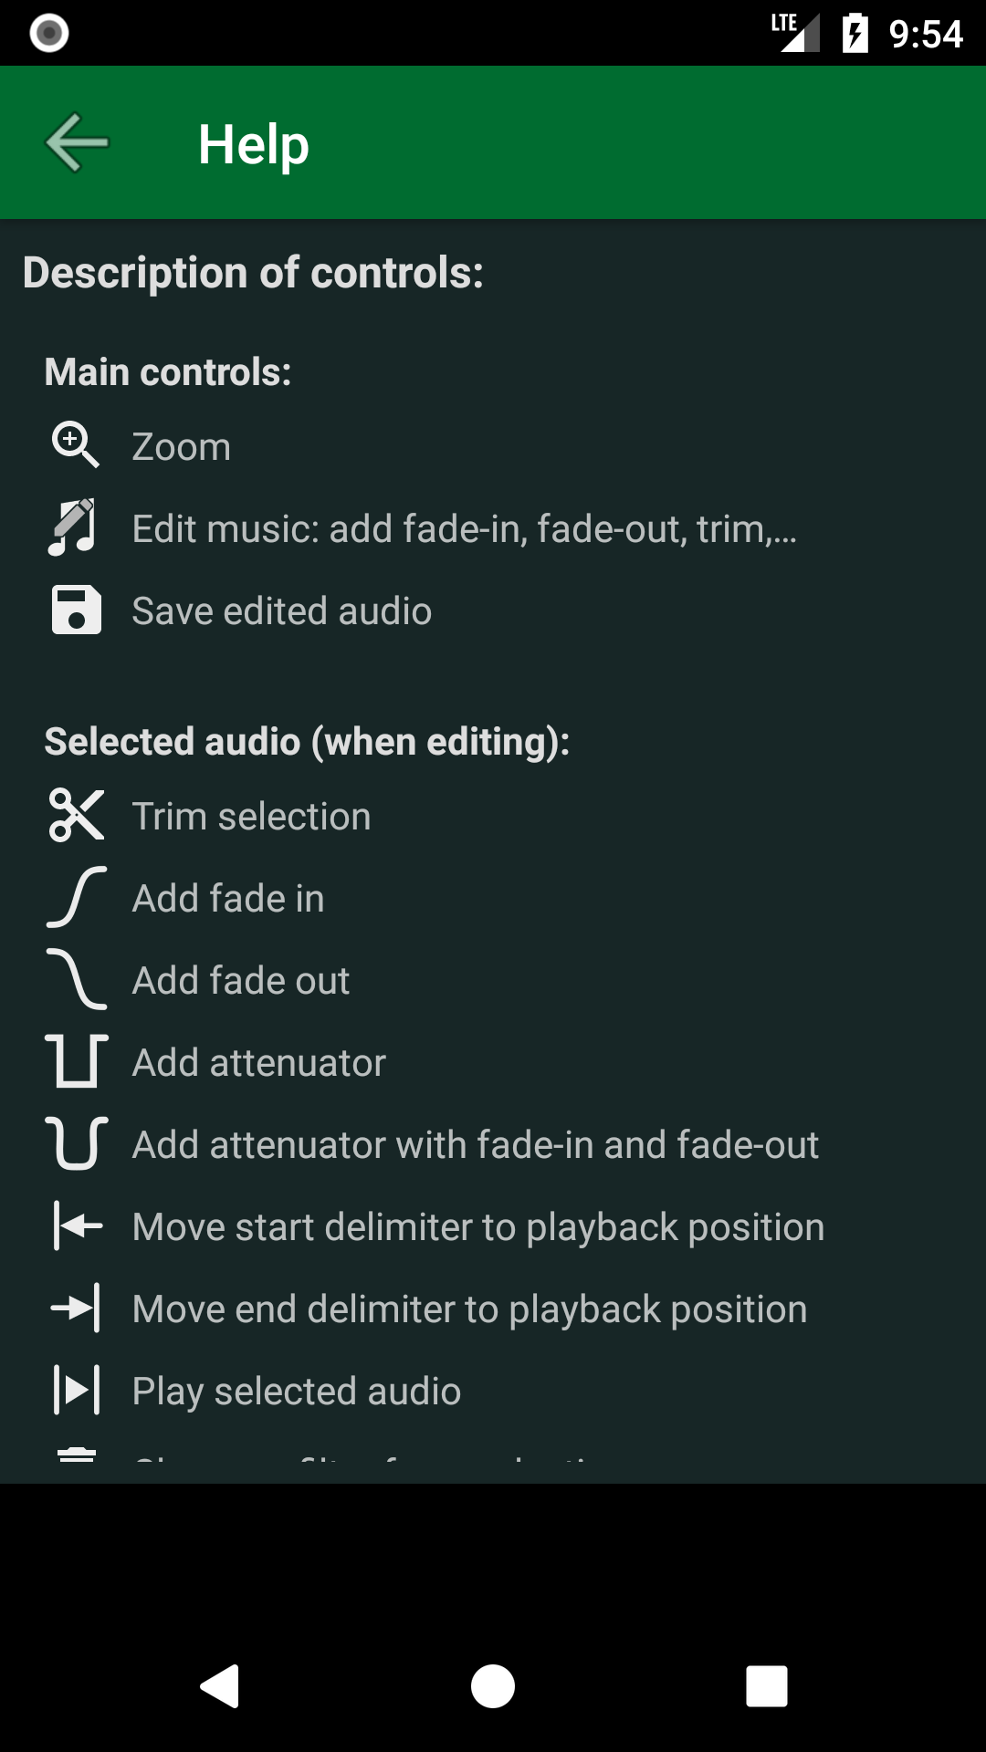This screenshot has width=986, height=1752.
Task: Tap the Move start delimiter icon
Action: click(77, 1225)
